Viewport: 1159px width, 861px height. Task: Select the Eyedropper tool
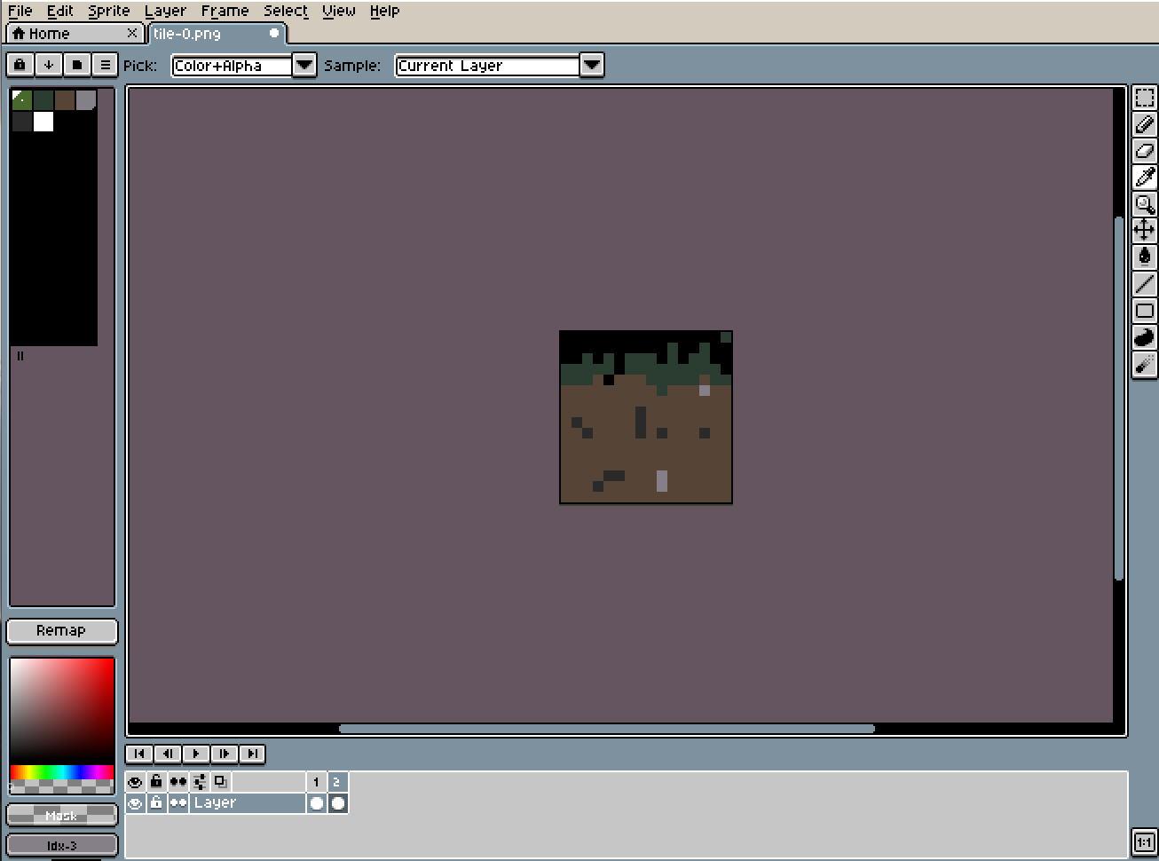[x=1145, y=178]
